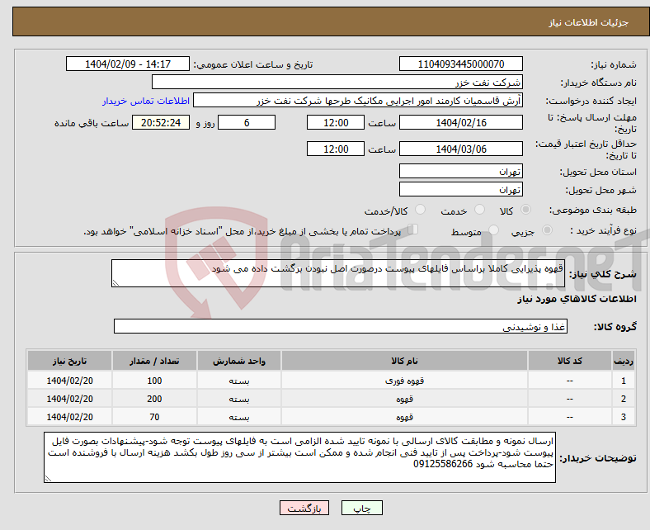Click the کد کالا column header
650x530 pixels.
tap(570, 361)
